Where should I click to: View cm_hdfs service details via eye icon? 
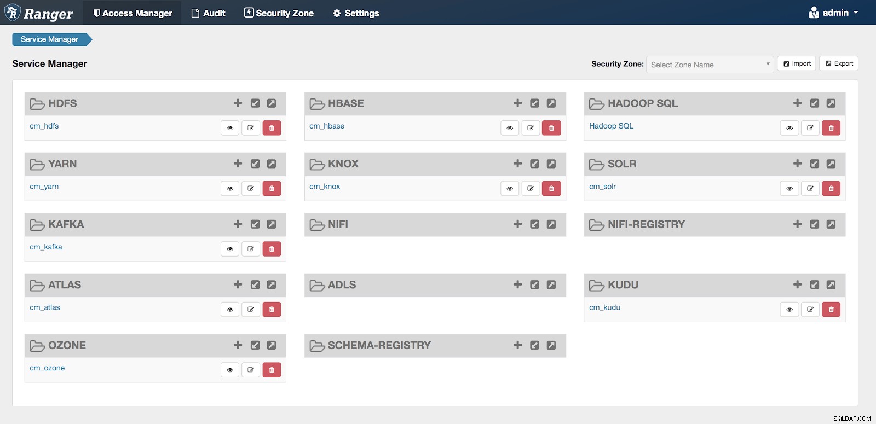230,128
